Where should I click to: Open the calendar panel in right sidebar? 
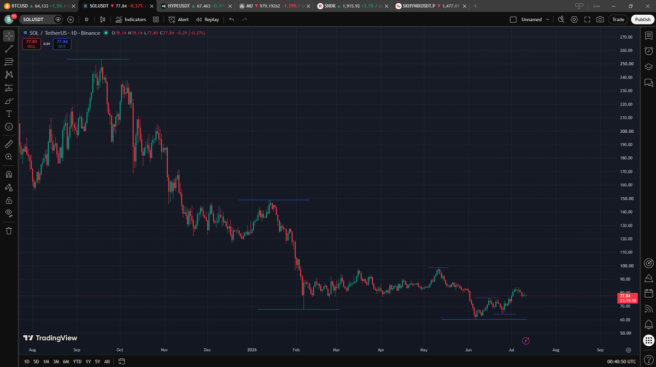(x=648, y=293)
